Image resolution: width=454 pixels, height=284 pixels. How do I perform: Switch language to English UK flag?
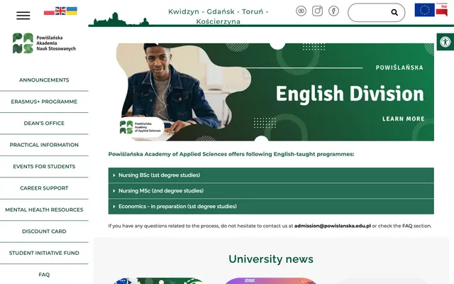click(60, 11)
